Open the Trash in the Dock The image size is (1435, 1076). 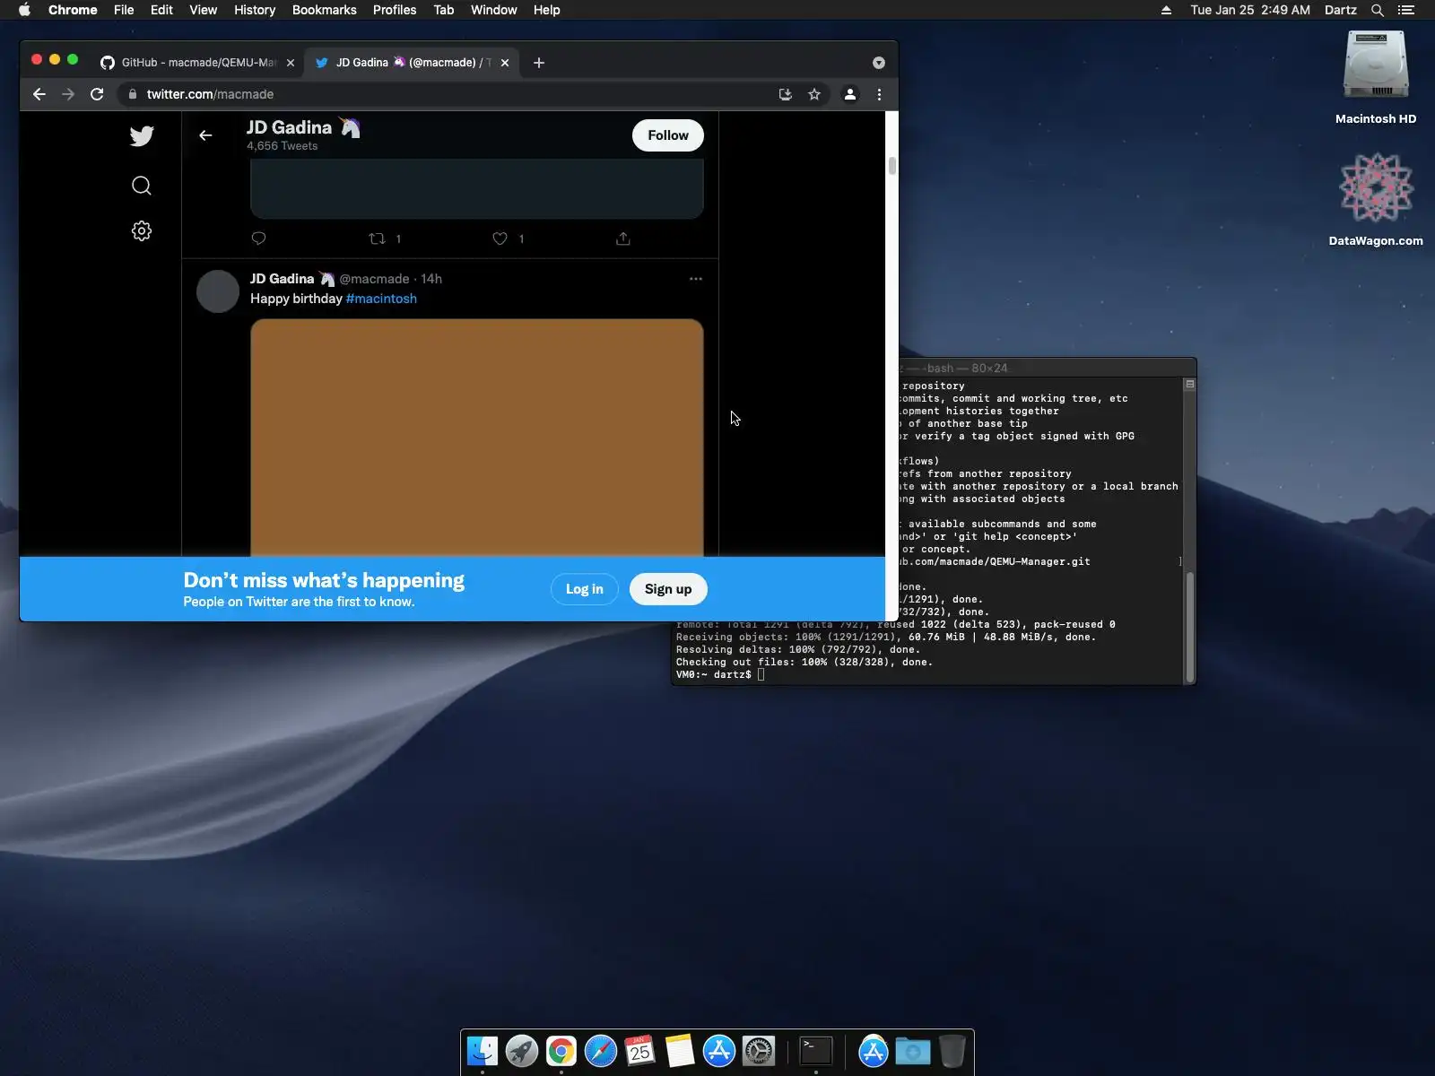[952, 1051]
